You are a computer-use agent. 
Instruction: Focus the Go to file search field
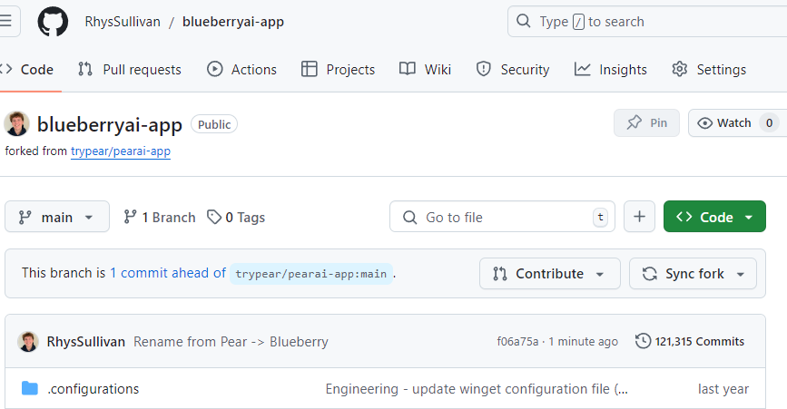point(502,217)
